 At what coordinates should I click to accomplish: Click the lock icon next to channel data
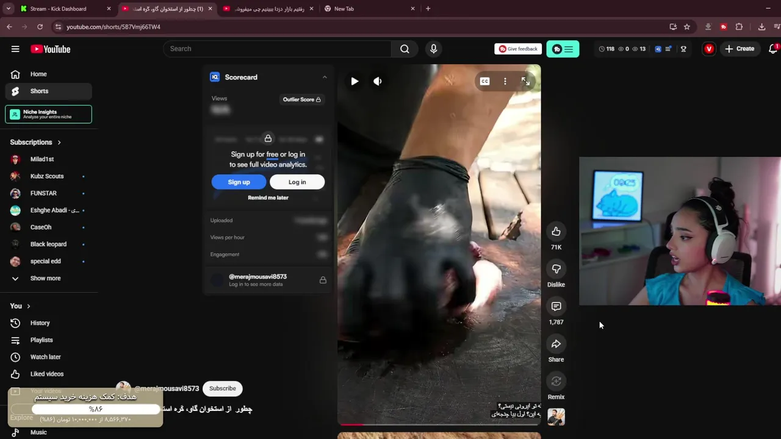pyautogui.click(x=323, y=280)
